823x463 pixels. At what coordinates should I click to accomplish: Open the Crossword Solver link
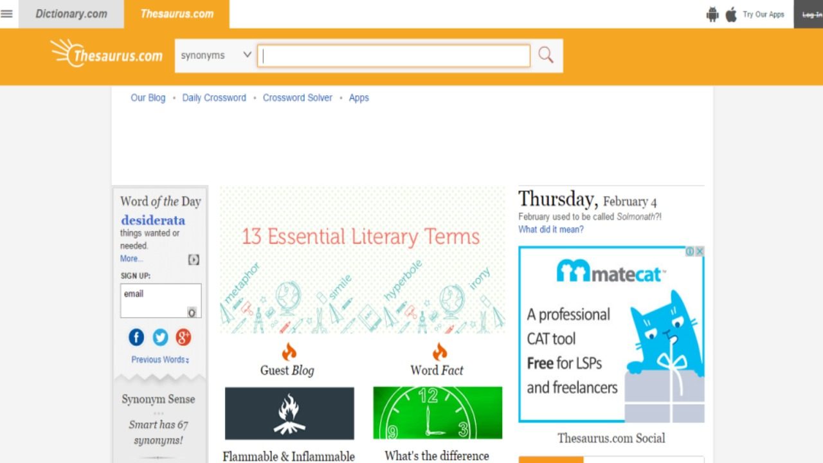pyautogui.click(x=298, y=98)
